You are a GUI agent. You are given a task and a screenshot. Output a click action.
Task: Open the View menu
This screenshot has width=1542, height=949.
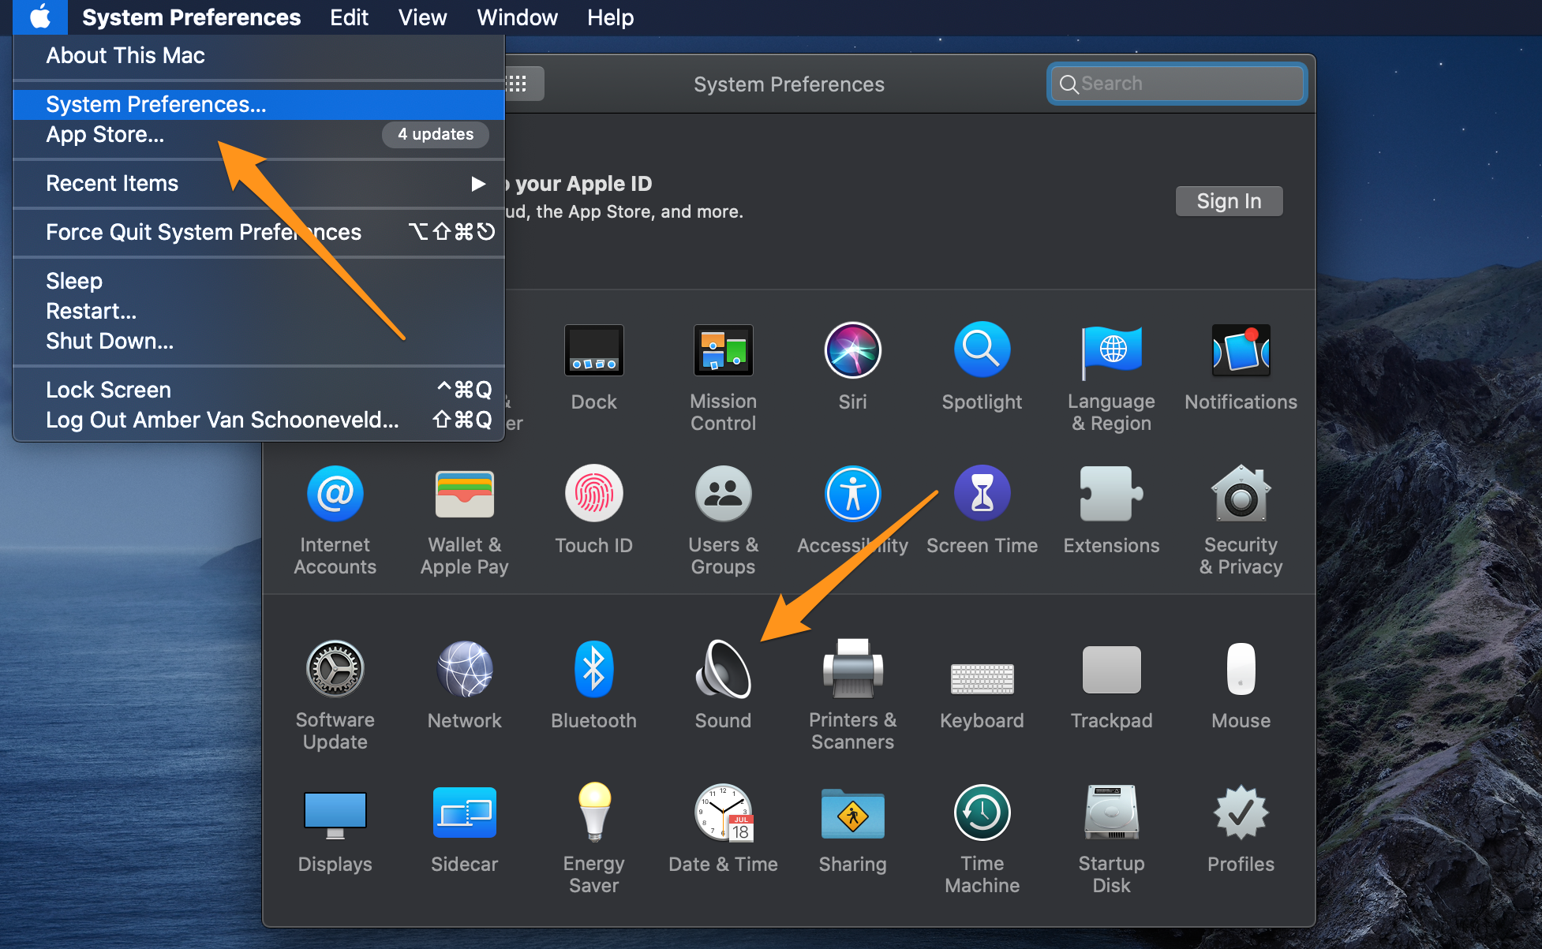(422, 17)
